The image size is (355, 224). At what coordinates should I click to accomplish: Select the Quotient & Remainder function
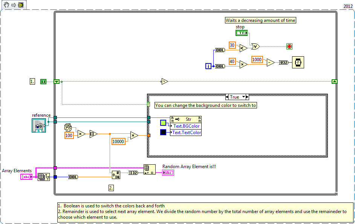116,174
